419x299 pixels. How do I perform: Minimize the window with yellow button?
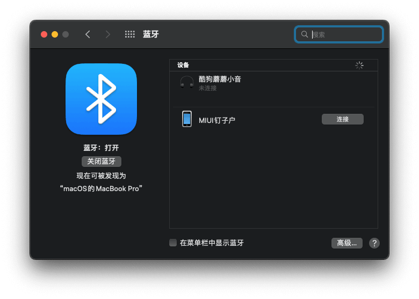click(x=55, y=34)
